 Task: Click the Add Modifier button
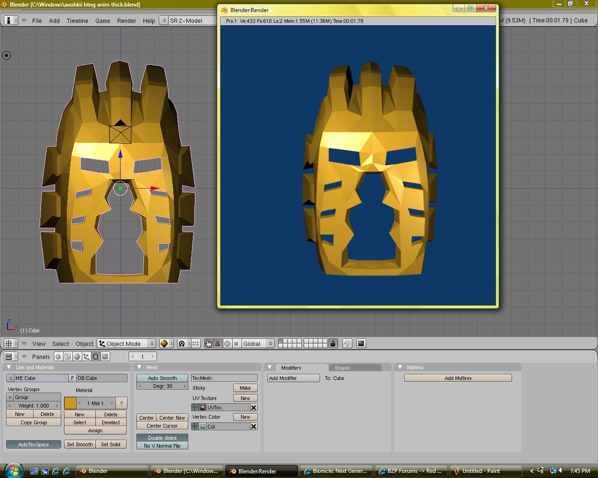point(293,378)
